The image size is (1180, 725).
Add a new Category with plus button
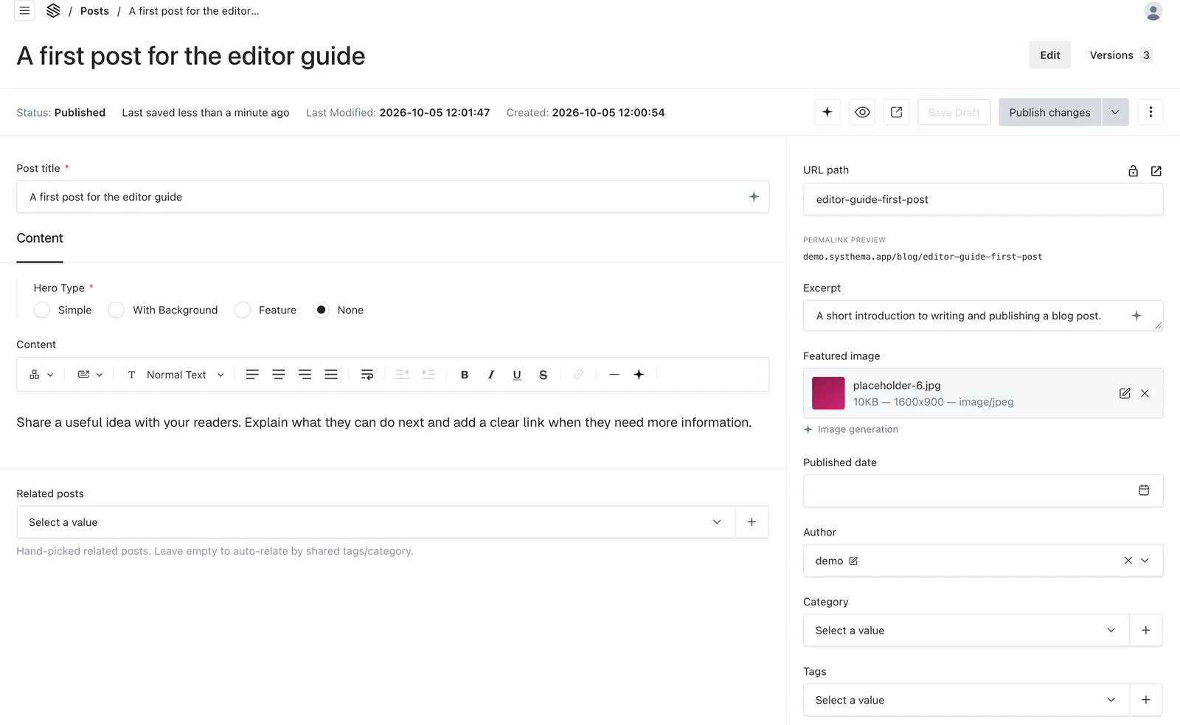coord(1146,631)
